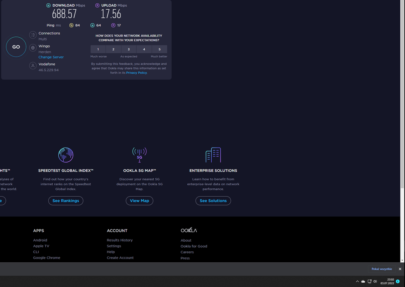Click the IP address 46.5.229.94
Image resolution: width=405 pixels, height=287 pixels.
(49, 70)
